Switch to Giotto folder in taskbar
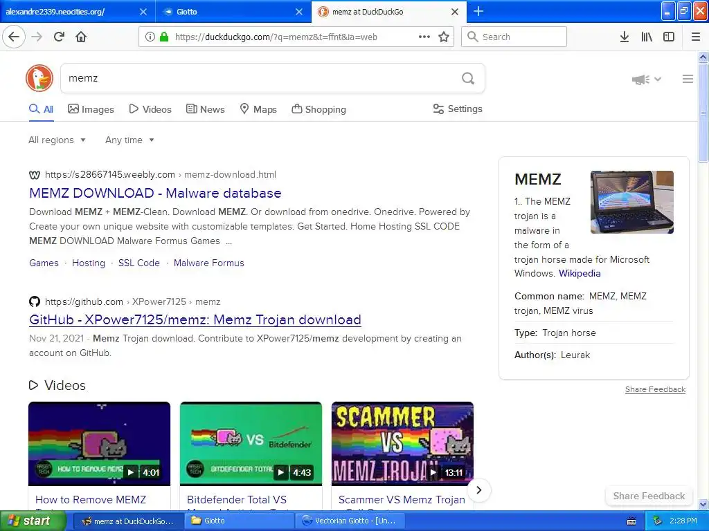The height and width of the screenshot is (531, 709). click(x=240, y=521)
